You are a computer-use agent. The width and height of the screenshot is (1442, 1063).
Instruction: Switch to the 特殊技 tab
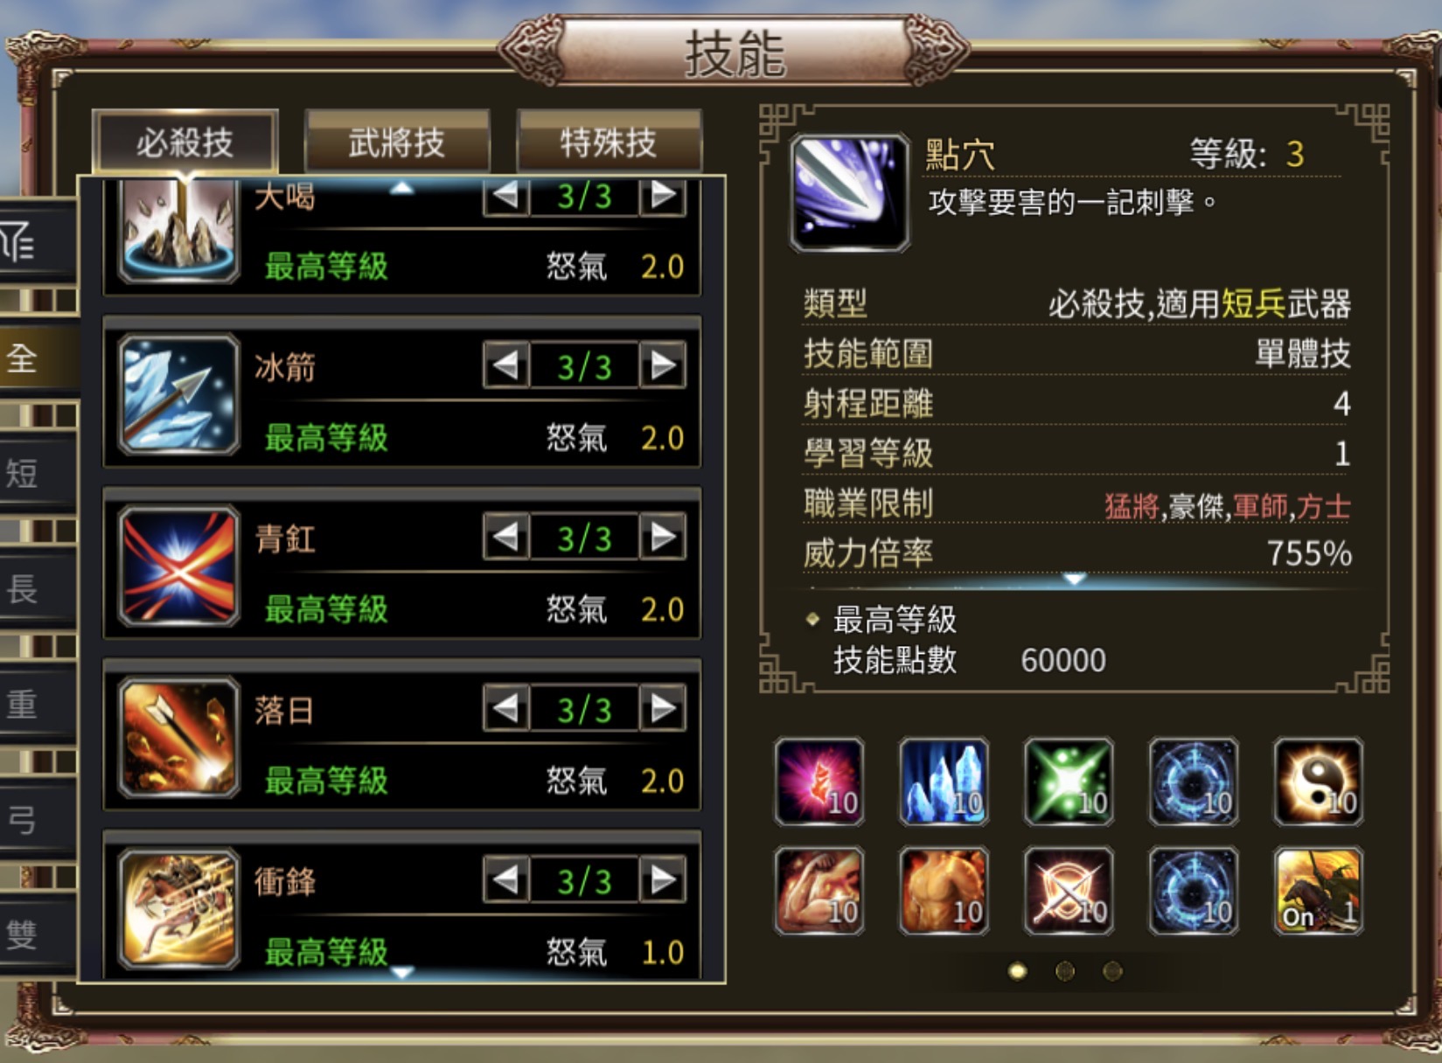click(609, 142)
